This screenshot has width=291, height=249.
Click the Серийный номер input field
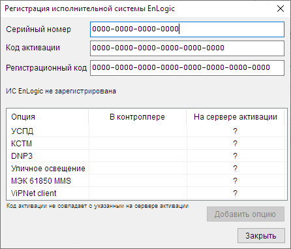coord(187,29)
